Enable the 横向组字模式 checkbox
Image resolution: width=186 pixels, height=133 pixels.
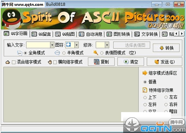pyautogui.click(x=55, y=62)
